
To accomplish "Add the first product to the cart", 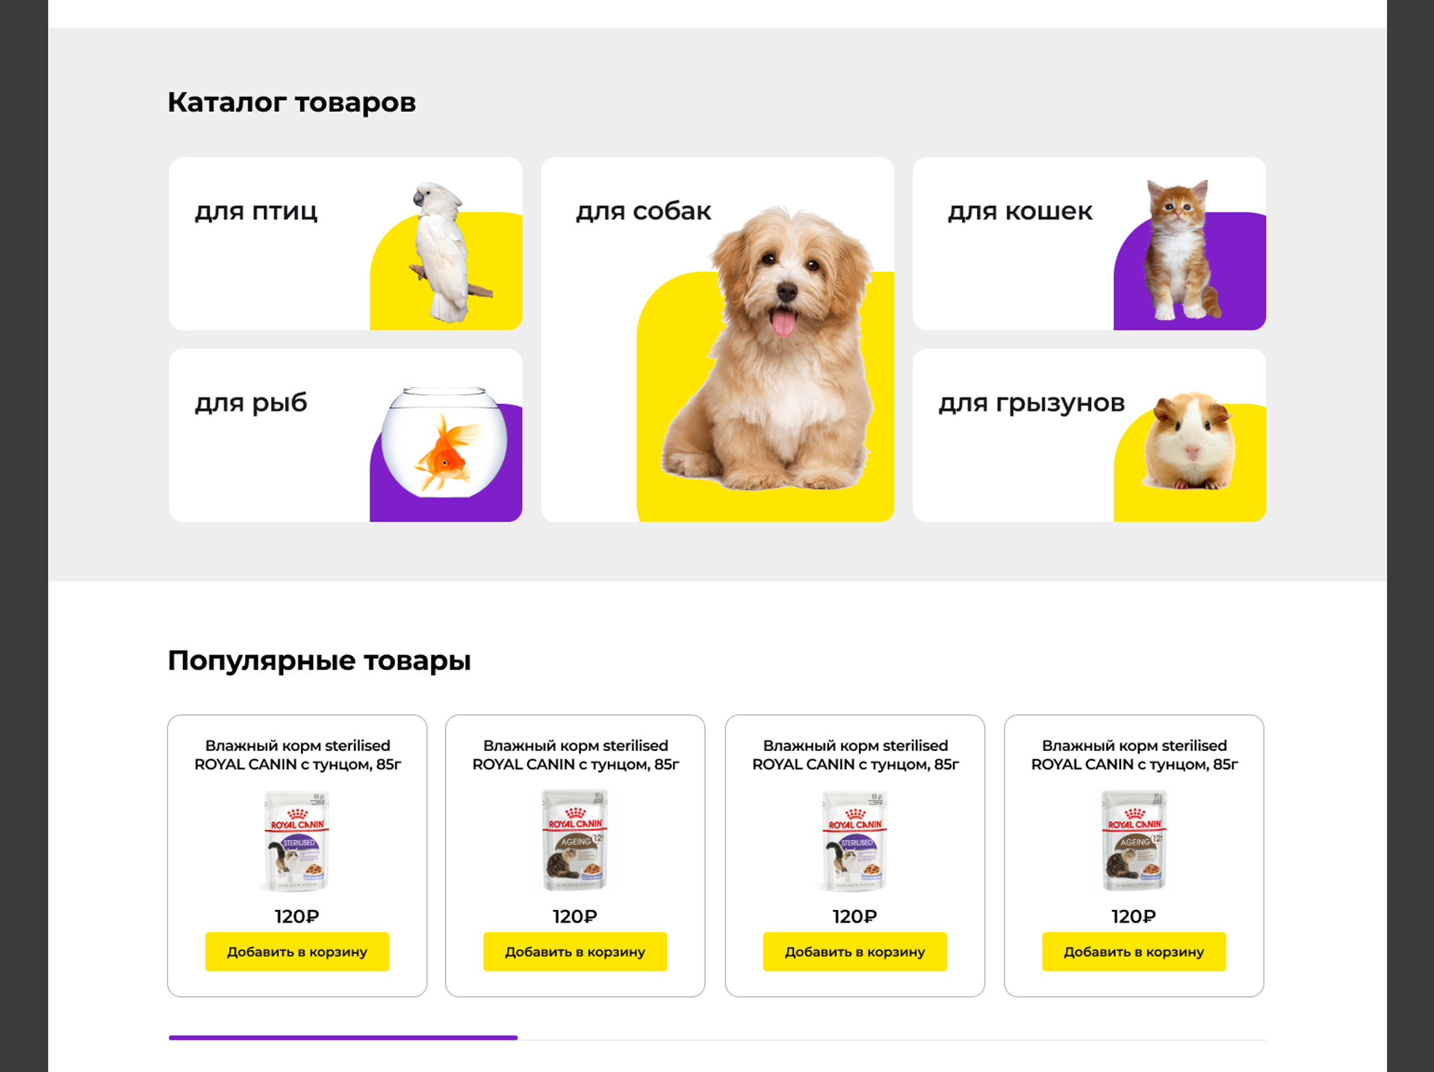I will pyautogui.click(x=297, y=952).
